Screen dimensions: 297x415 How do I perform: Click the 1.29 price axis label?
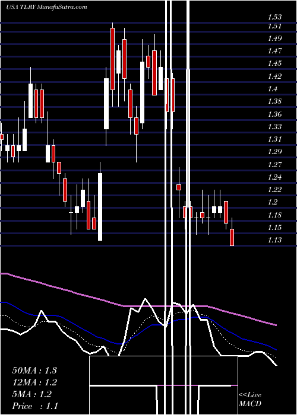pyautogui.click(x=274, y=152)
